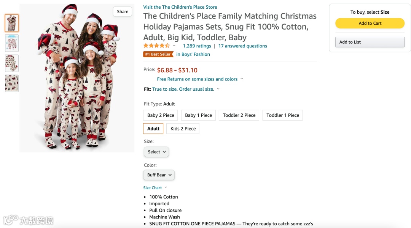Open the 17 answered questions link
This screenshot has height=228, width=411.
[x=242, y=46]
